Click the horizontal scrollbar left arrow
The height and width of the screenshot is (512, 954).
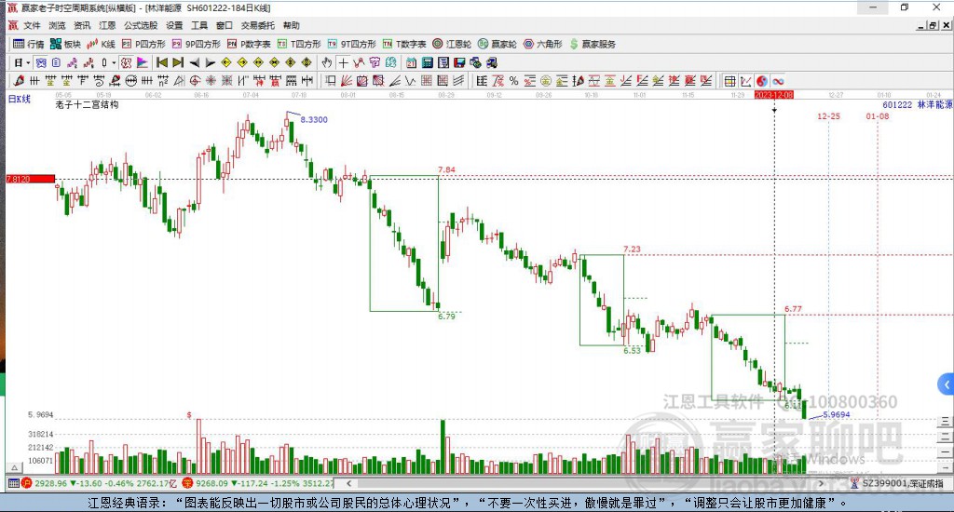point(349,483)
